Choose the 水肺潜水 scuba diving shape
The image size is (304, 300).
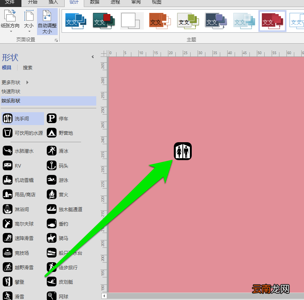click(18, 151)
